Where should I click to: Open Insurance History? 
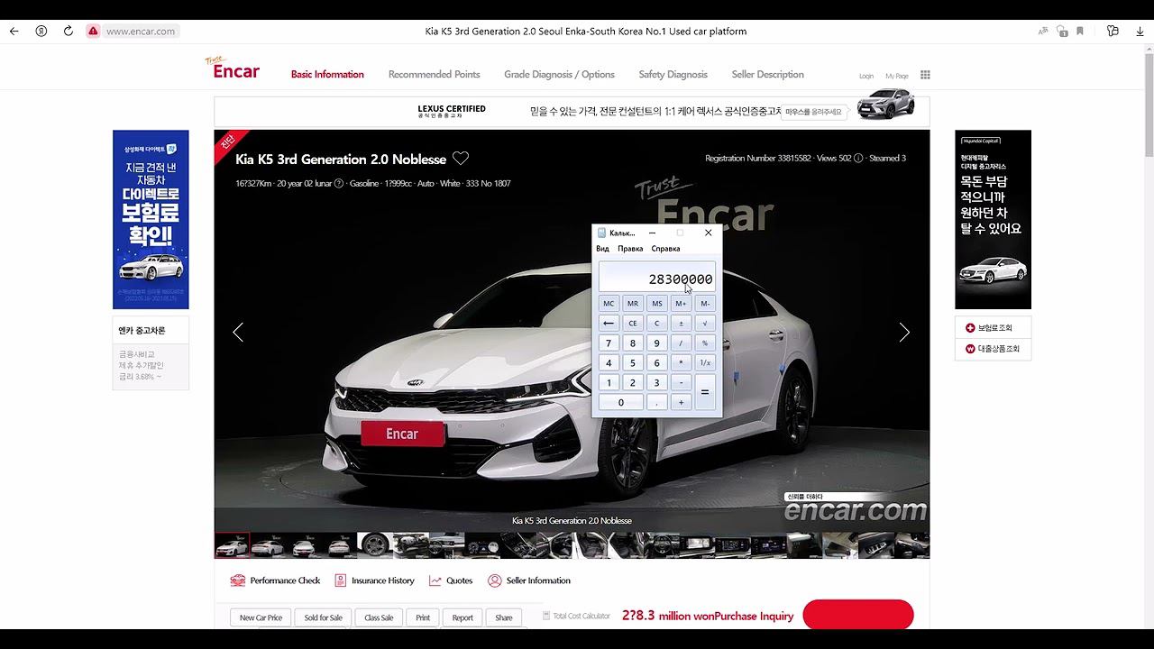coord(374,580)
